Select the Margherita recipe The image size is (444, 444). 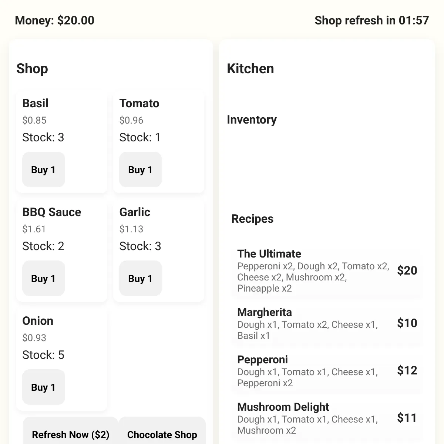327,323
